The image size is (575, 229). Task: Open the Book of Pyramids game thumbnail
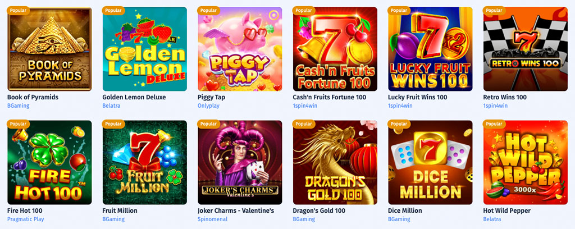tap(49, 49)
